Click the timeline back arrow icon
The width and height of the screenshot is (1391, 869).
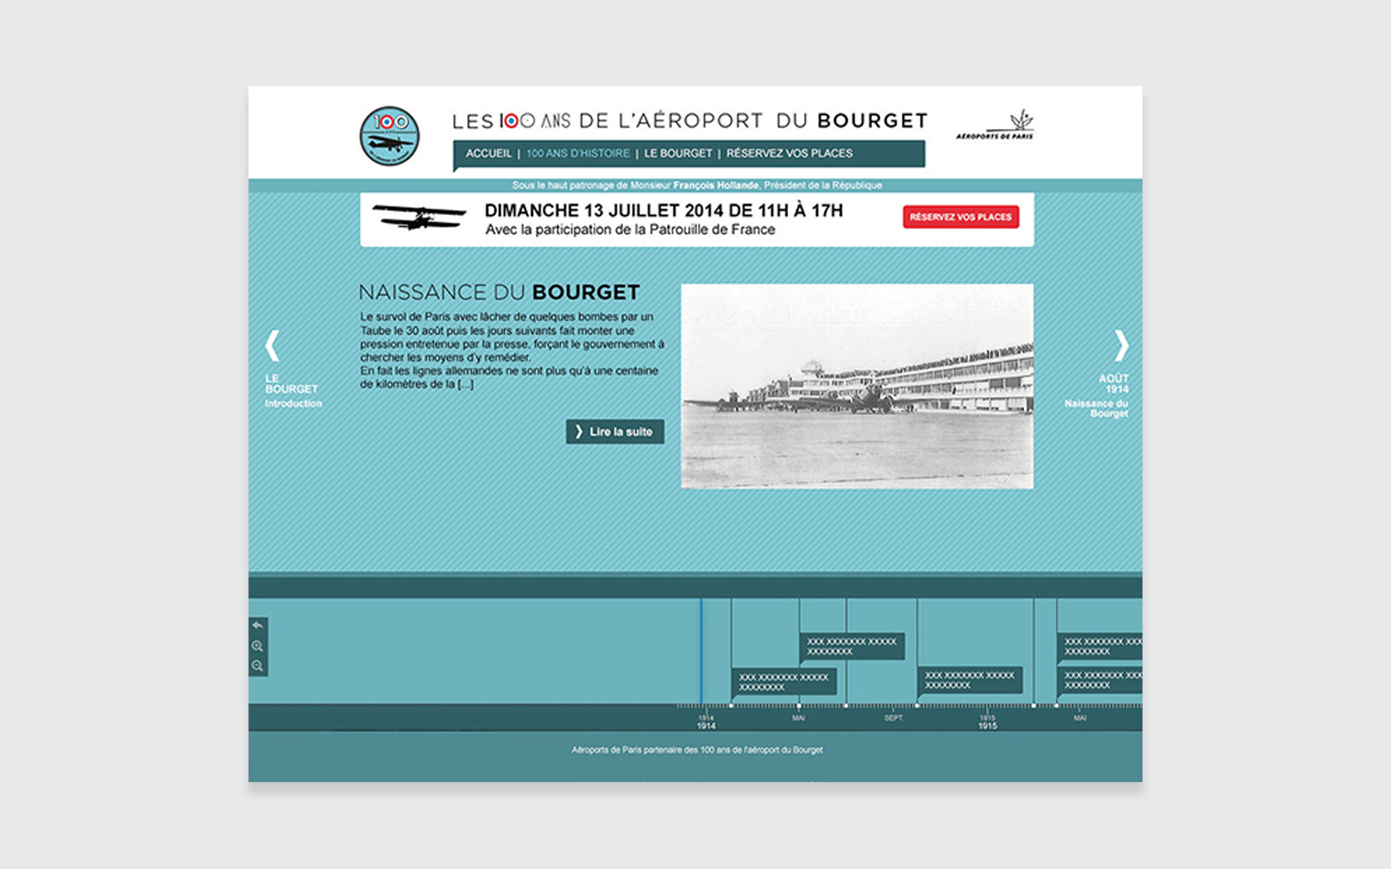(257, 625)
